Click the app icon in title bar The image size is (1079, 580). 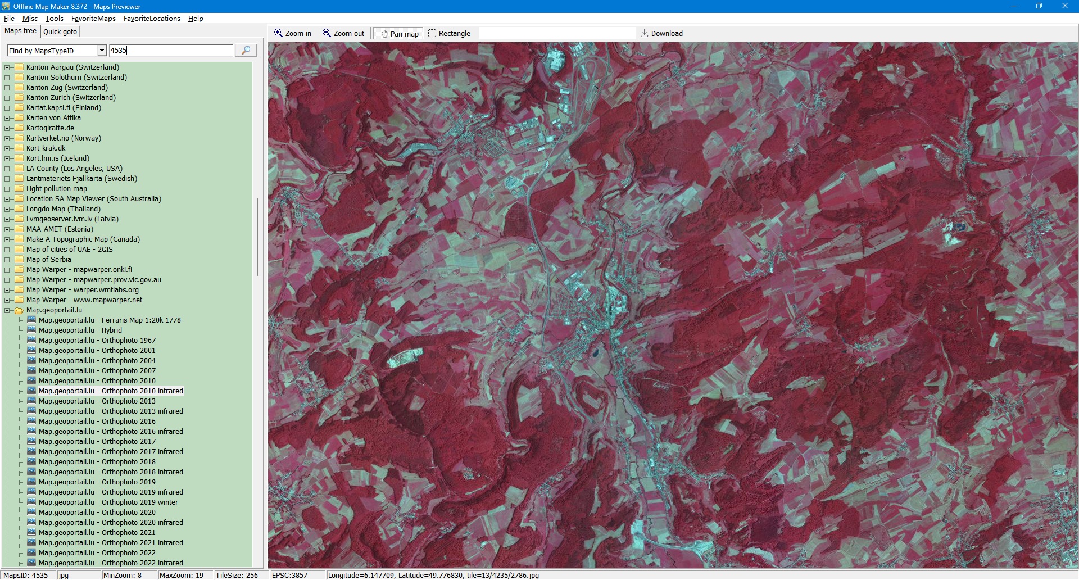(x=6, y=6)
